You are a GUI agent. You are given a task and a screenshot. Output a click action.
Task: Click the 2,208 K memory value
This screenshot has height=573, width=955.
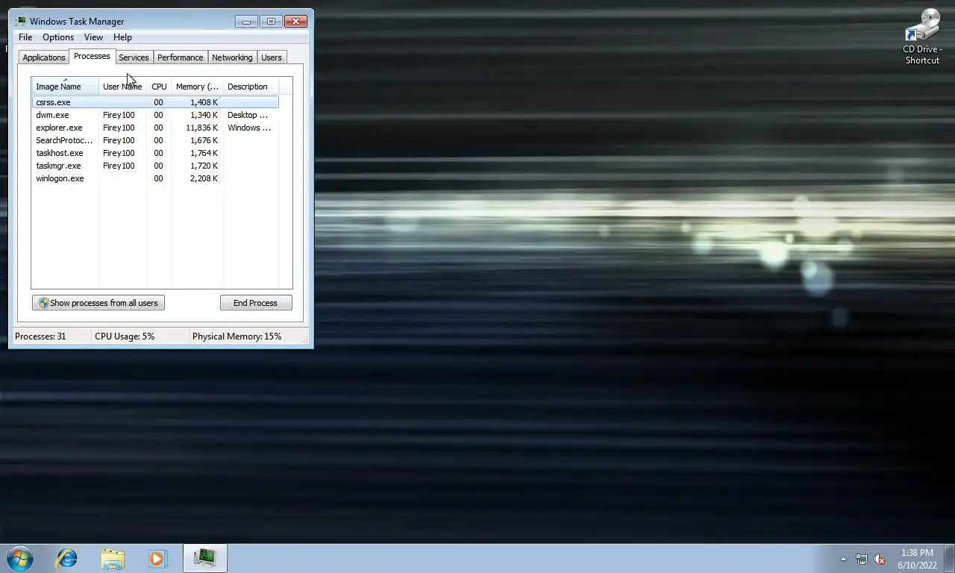click(204, 178)
